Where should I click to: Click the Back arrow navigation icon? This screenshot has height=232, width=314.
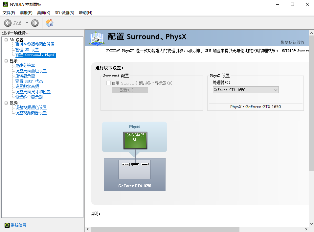coord(8,23)
